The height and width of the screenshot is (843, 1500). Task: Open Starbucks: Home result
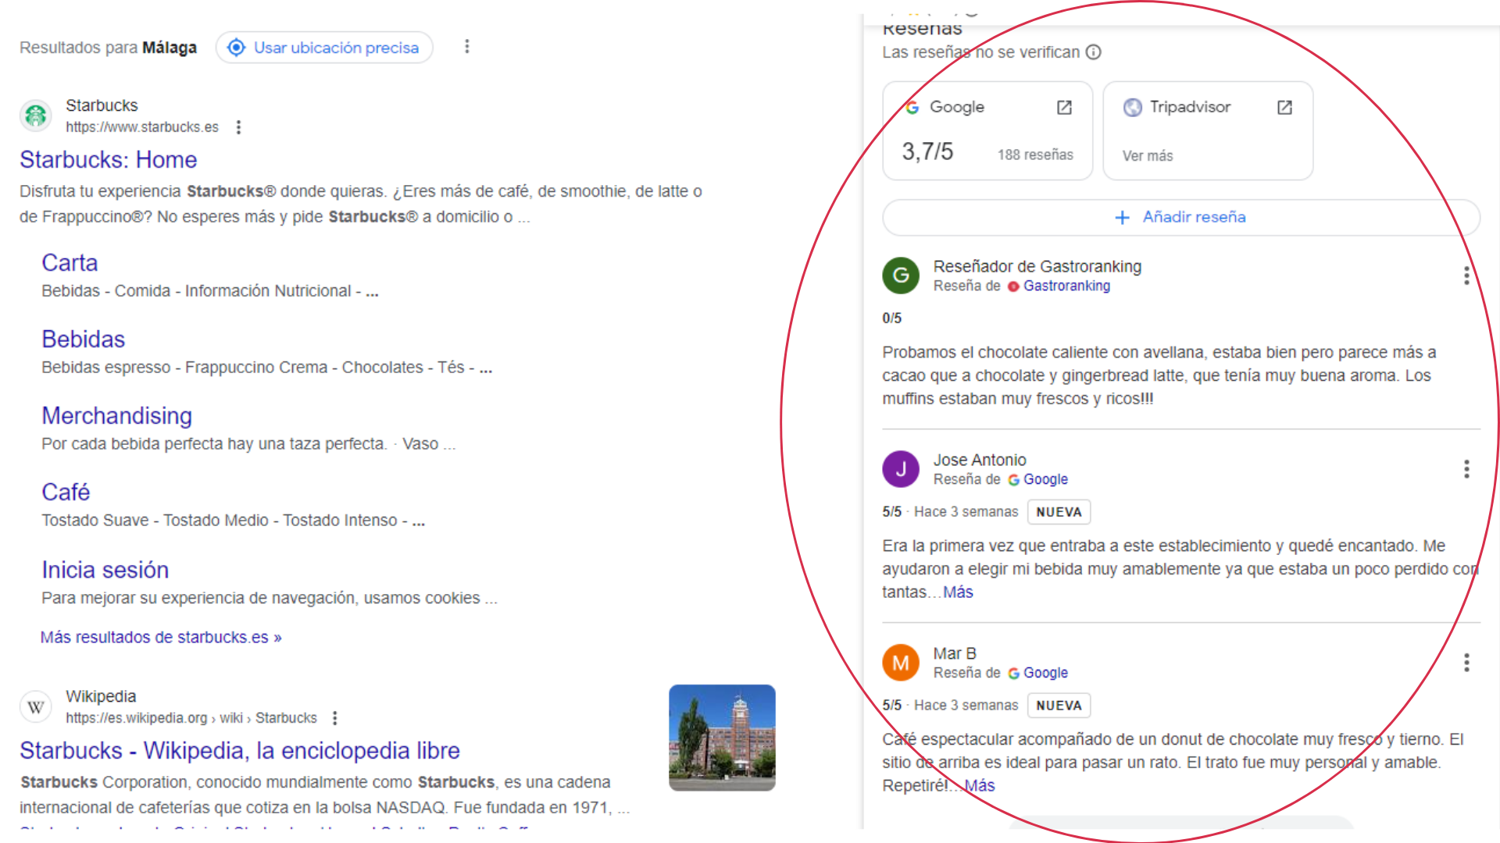click(x=108, y=159)
